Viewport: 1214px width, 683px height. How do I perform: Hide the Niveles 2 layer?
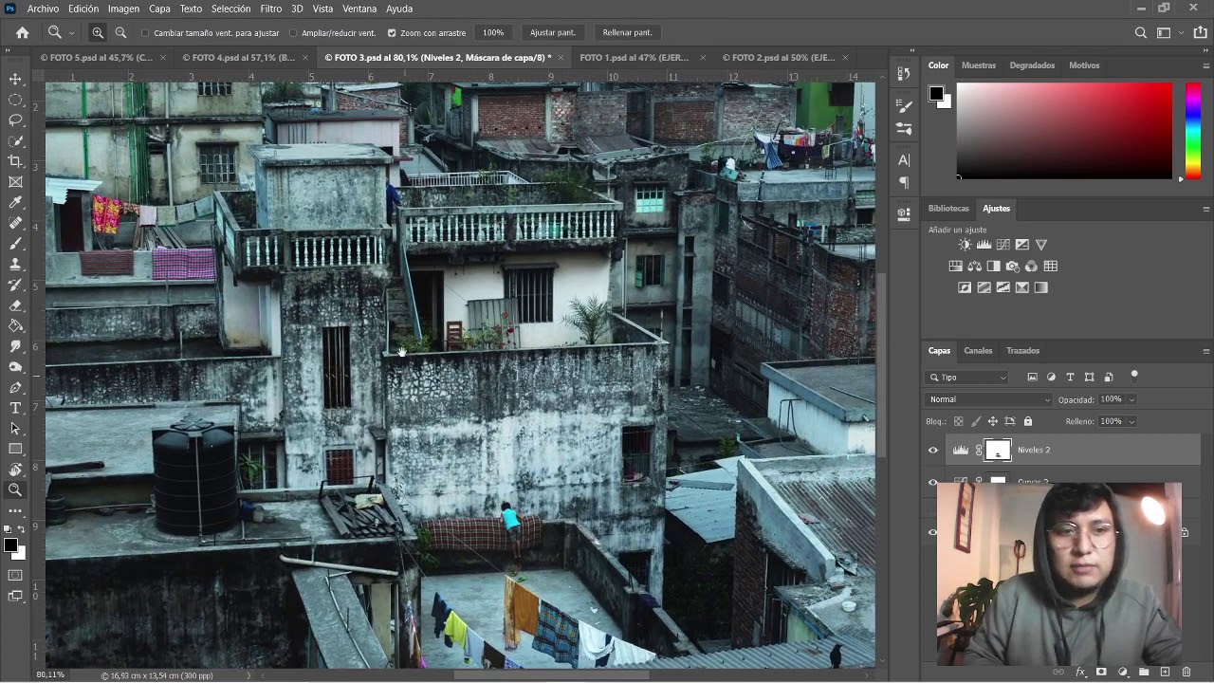pos(933,451)
